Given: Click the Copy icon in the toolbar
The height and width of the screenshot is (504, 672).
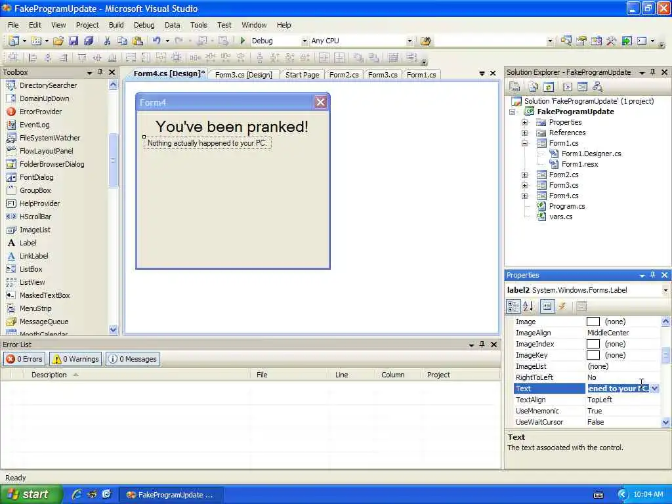Looking at the screenshot, I should (x=123, y=41).
